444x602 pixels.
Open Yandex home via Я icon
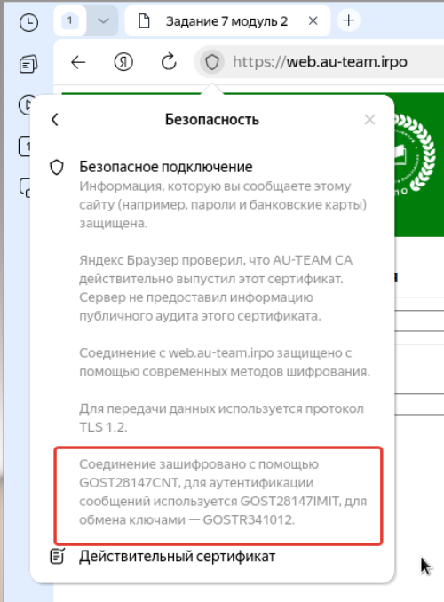[123, 62]
